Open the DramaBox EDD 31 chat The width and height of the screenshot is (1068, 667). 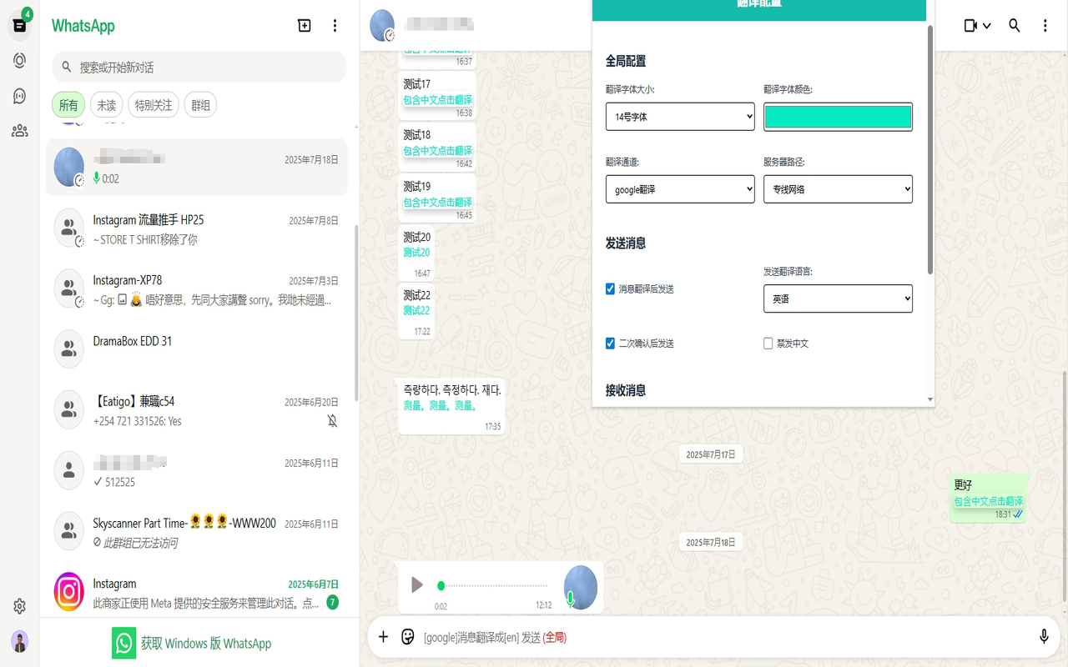click(x=196, y=349)
